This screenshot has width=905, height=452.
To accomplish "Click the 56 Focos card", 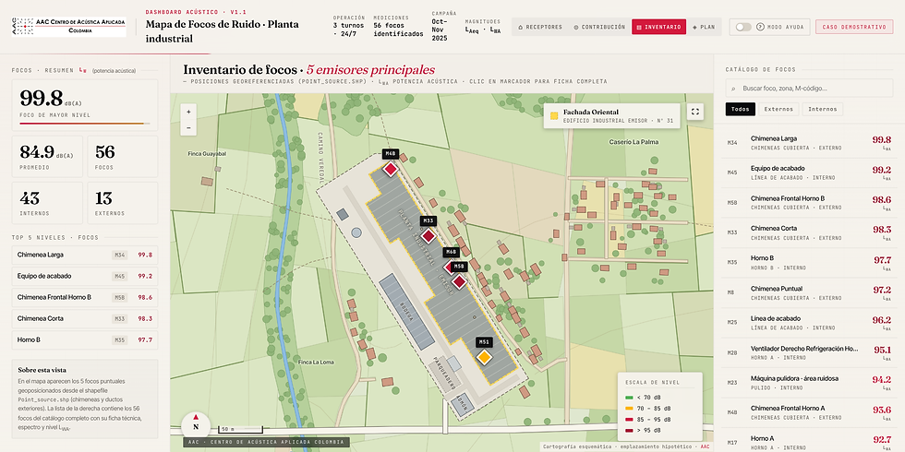I will click(x=122, y=157).
